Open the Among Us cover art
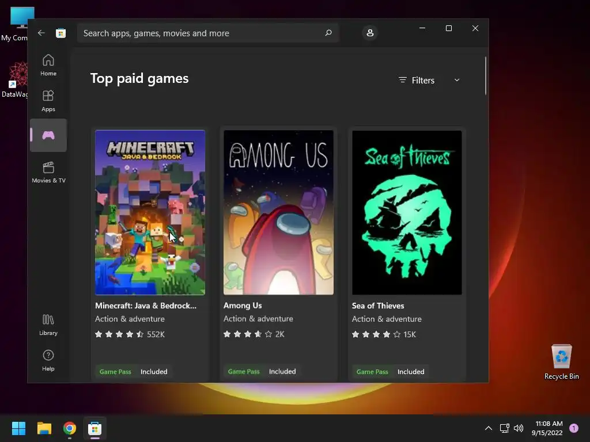This screenshot has width=590, height=442. pyautogui.click(x=278, y=212)
